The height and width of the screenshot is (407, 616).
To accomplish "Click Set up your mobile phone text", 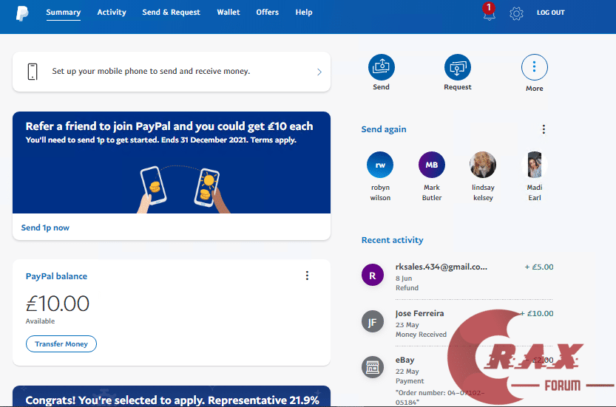I will 152,71.
